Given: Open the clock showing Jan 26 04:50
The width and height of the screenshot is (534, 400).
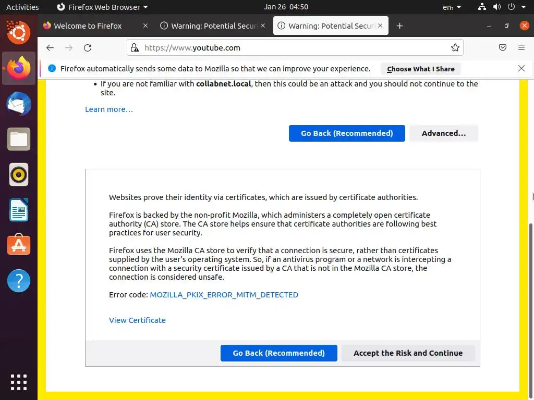Looking at the screenshot, I should click(x=286, y=7).
